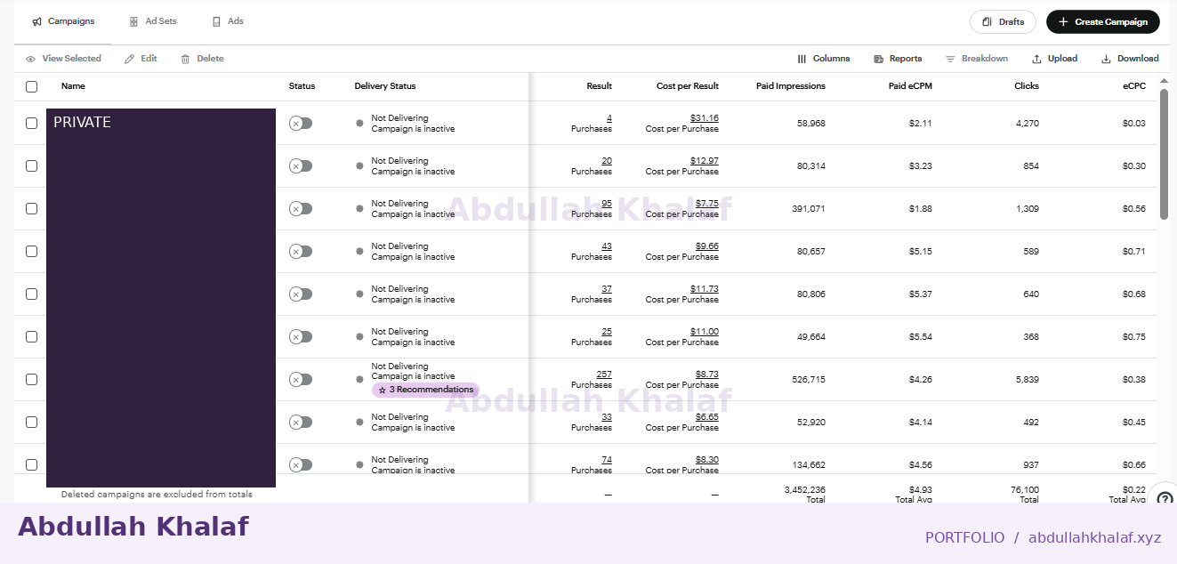The width and height of the screenshot is (1177, 564).
Task: Click the Edit pencil option
Action: click(141, 59)
